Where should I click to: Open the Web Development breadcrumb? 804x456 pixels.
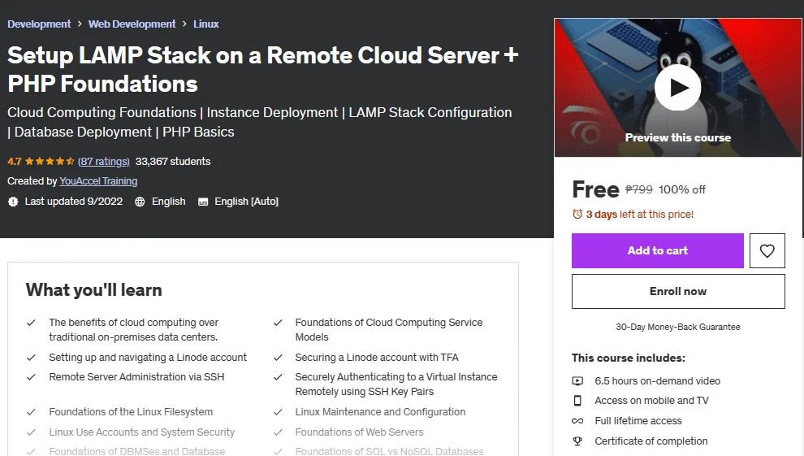[x=132, y=24]
